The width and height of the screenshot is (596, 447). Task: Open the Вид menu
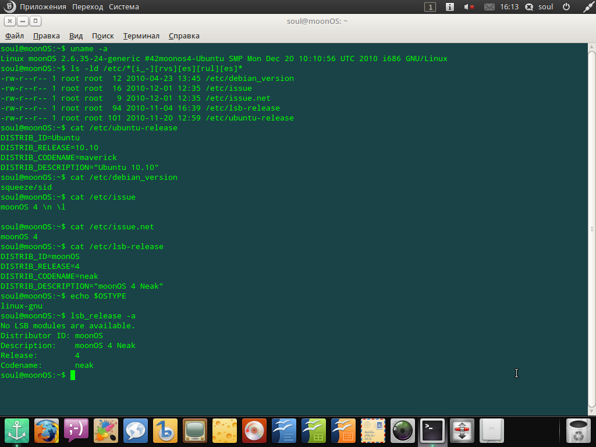76,36
